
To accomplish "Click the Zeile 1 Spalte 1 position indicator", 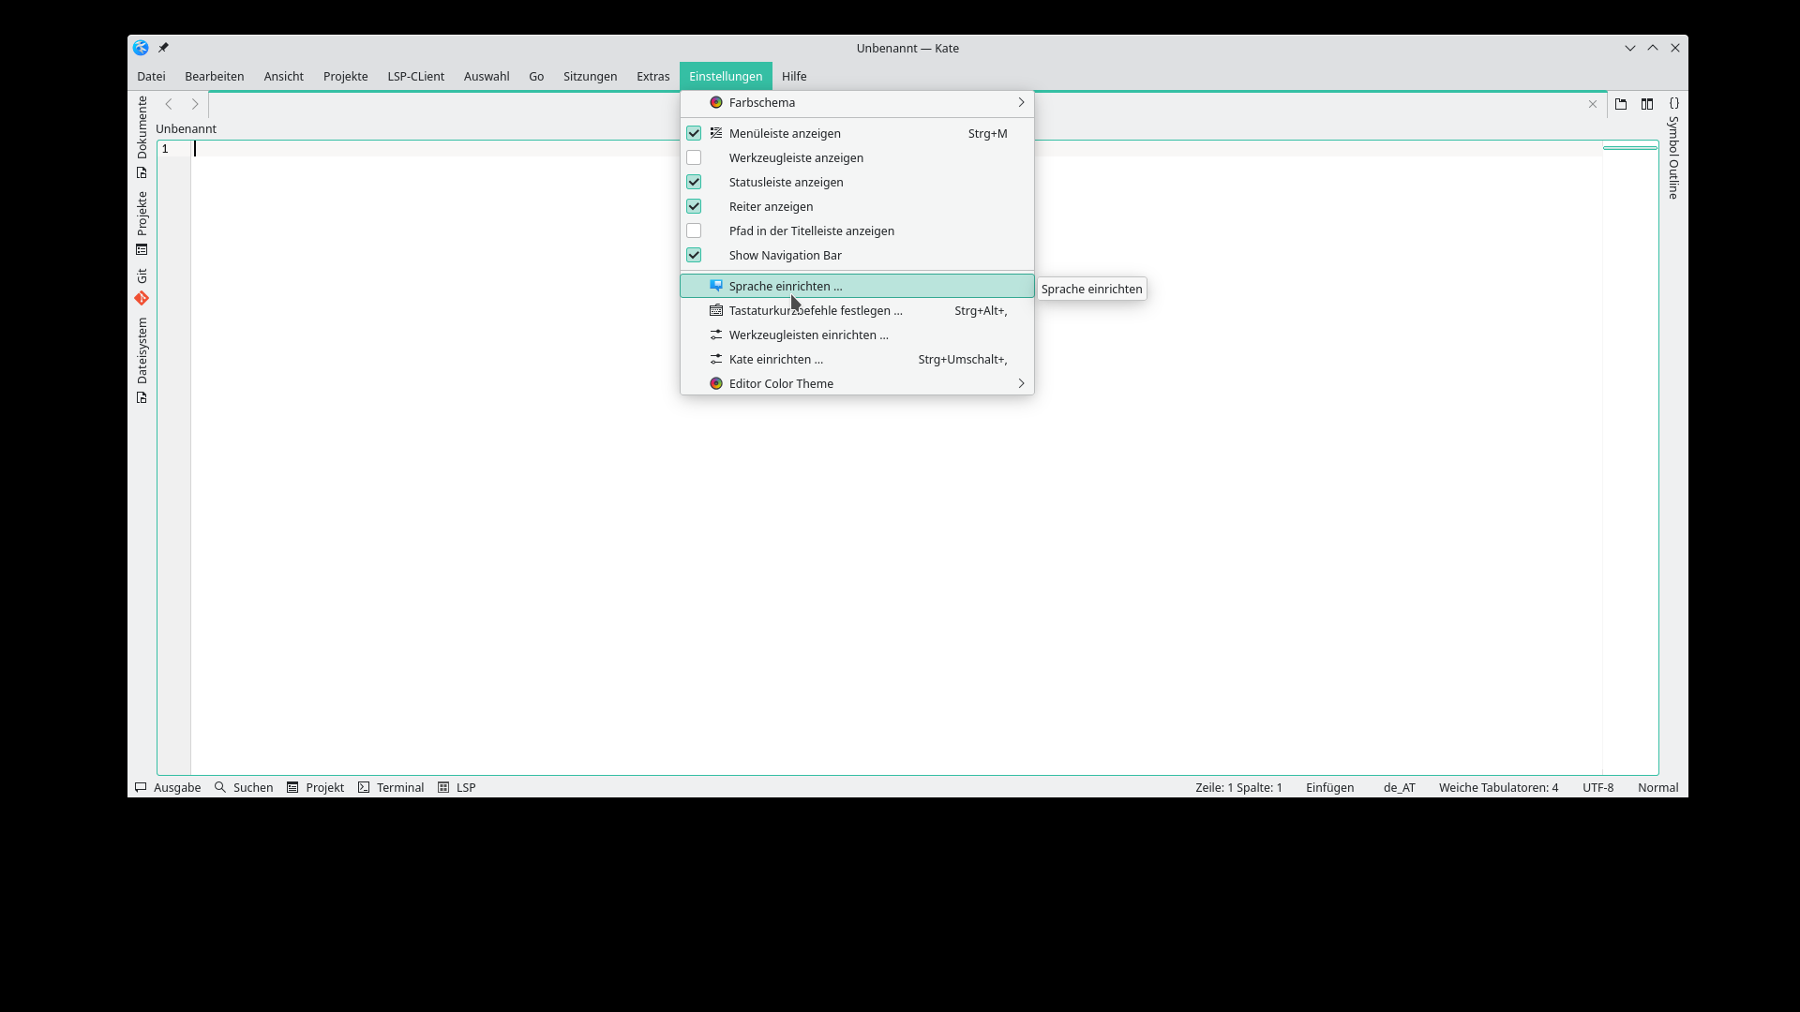I will pos(1238,787).
